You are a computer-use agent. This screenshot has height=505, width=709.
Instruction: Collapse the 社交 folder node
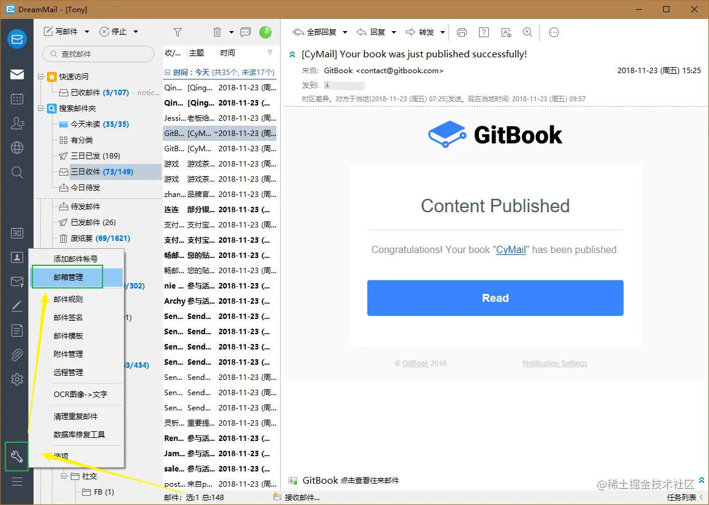click(x=63, y=476)
